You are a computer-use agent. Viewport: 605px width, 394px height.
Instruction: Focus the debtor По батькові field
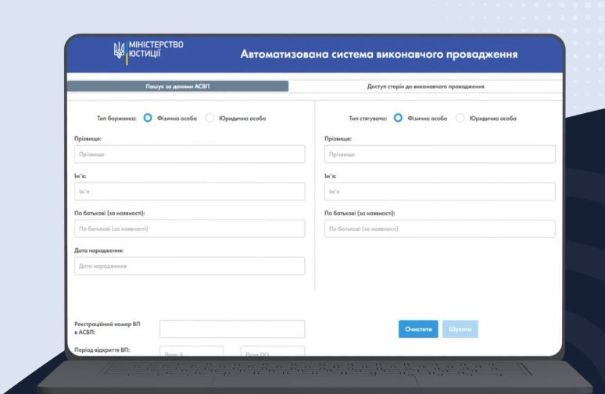tap(189, 229)
